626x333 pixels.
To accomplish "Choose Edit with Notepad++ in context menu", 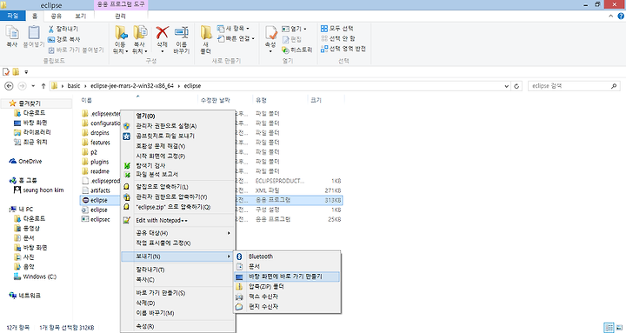I will click(x=178, y=220).
